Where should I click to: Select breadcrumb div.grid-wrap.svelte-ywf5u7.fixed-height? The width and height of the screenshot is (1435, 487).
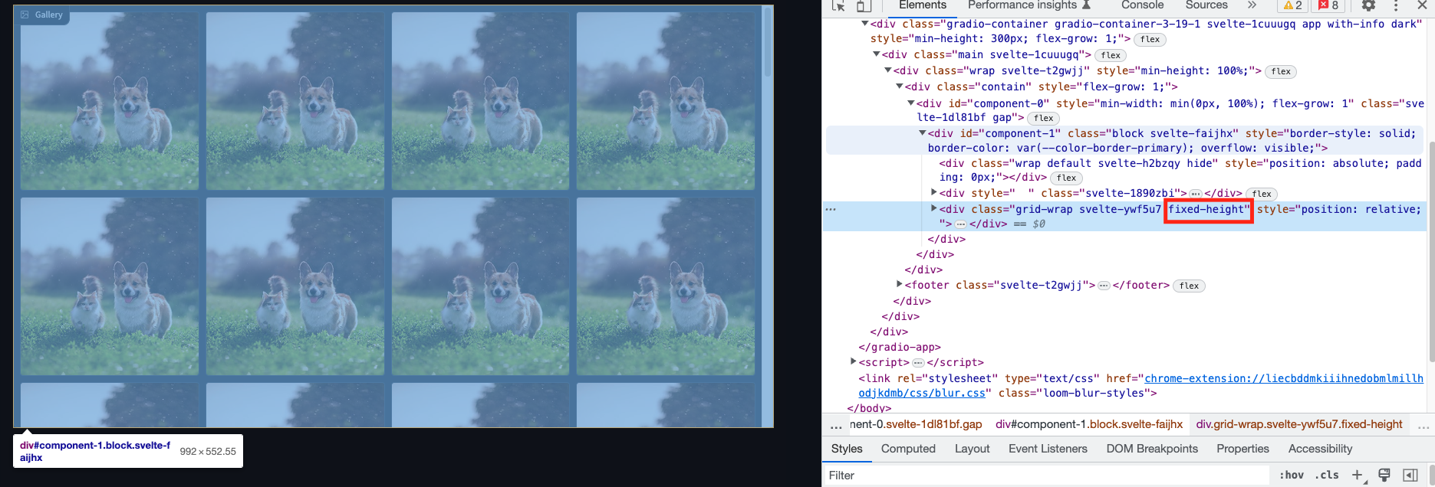(1298, 424)
